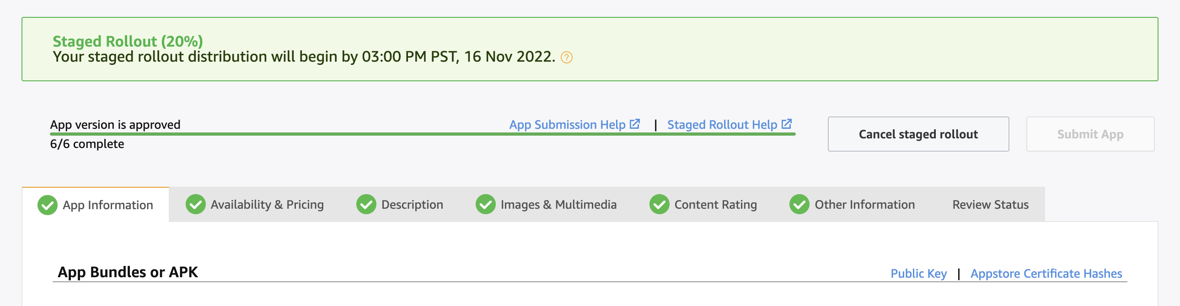Click the App Information green checkmark icon
The width and height of the screenshot is (1180, 306).
click(x=47, y=205)
